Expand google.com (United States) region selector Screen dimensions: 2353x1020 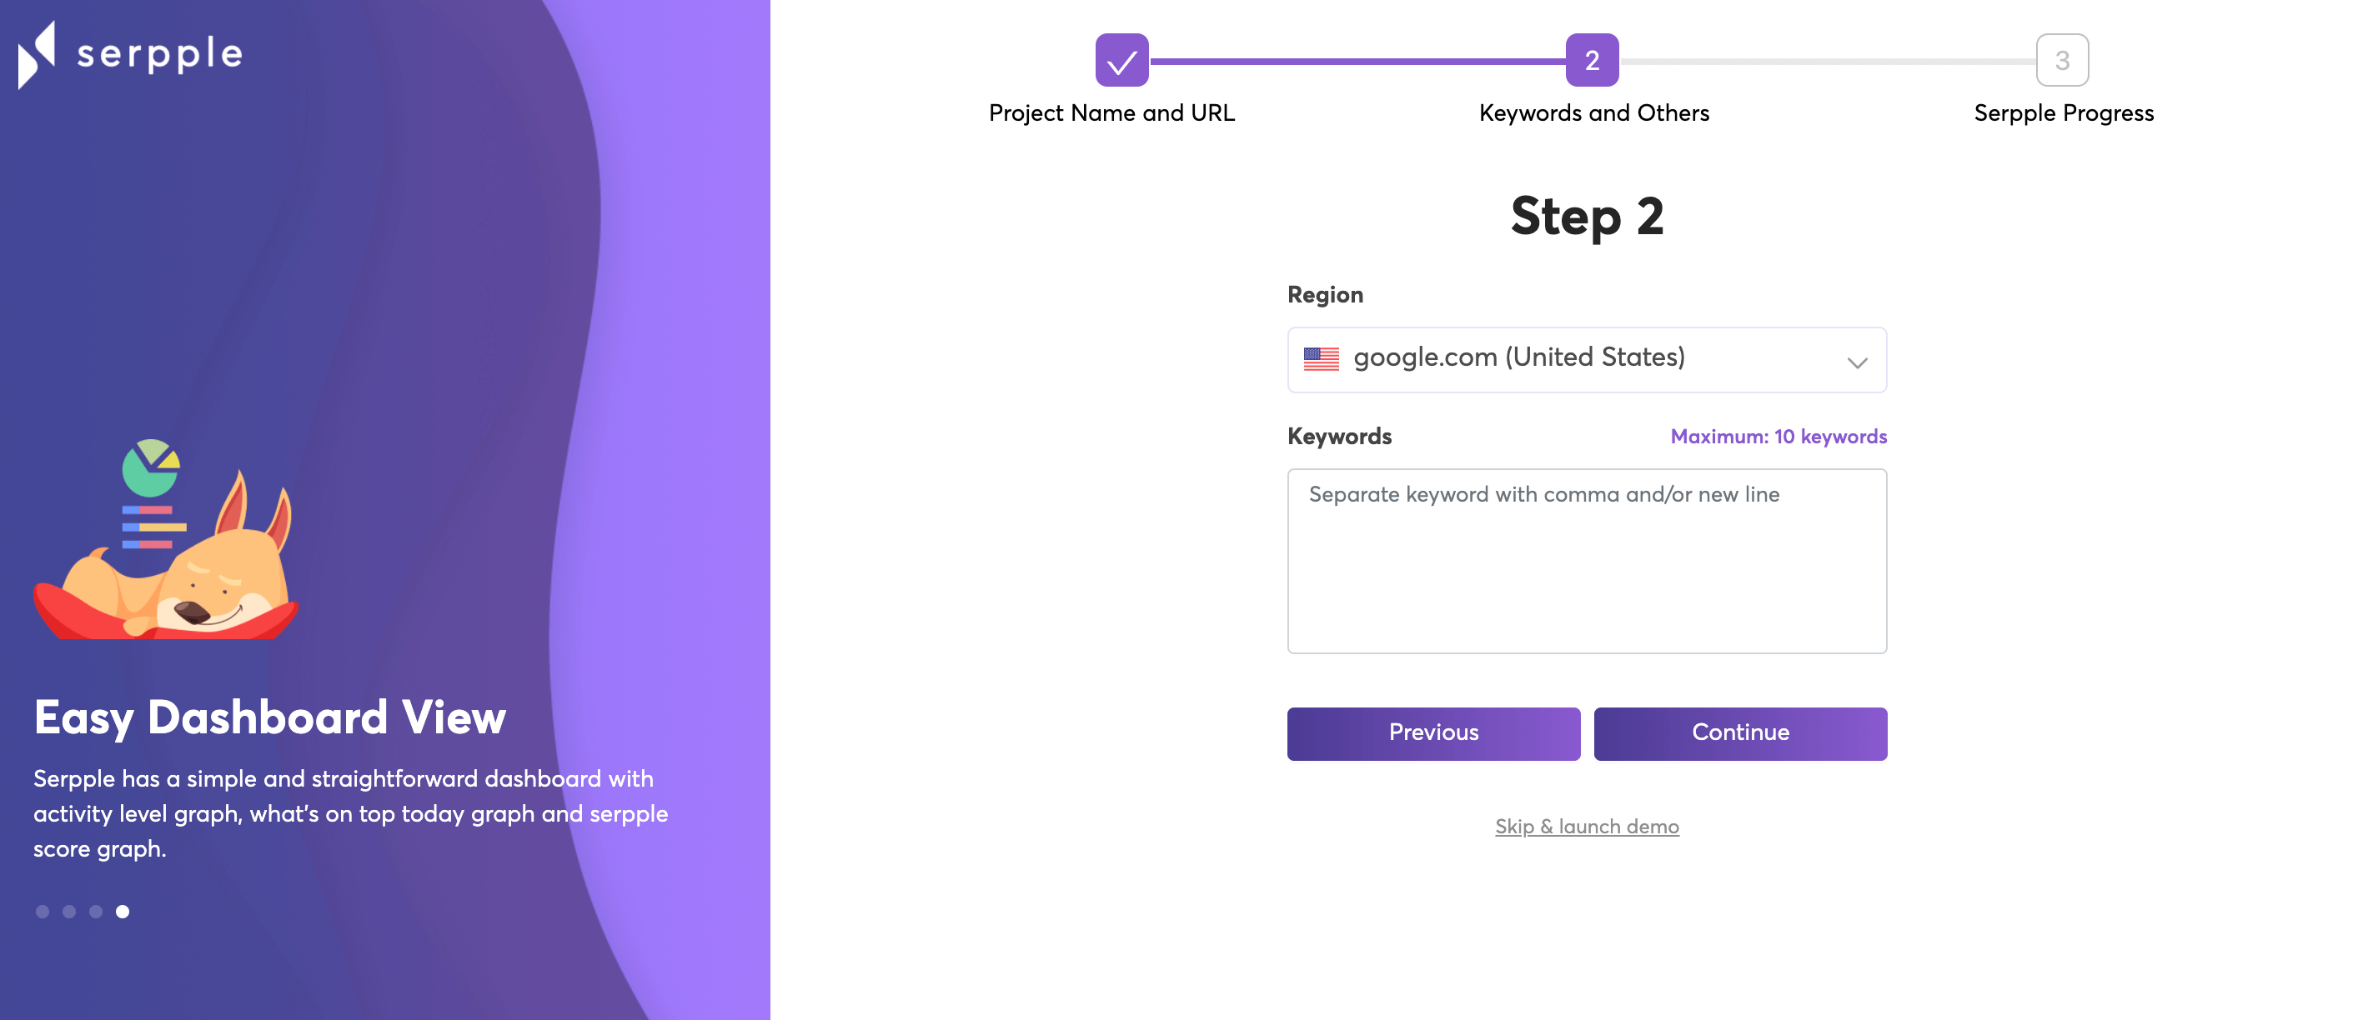pos(1587,360)
